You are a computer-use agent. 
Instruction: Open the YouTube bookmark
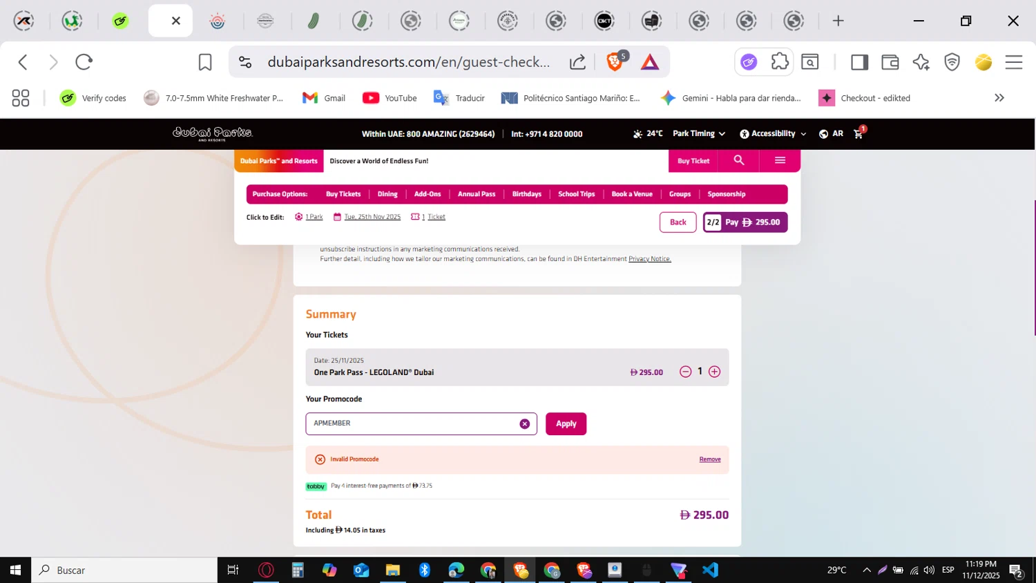pyautogui.click(x=390, y=98)
